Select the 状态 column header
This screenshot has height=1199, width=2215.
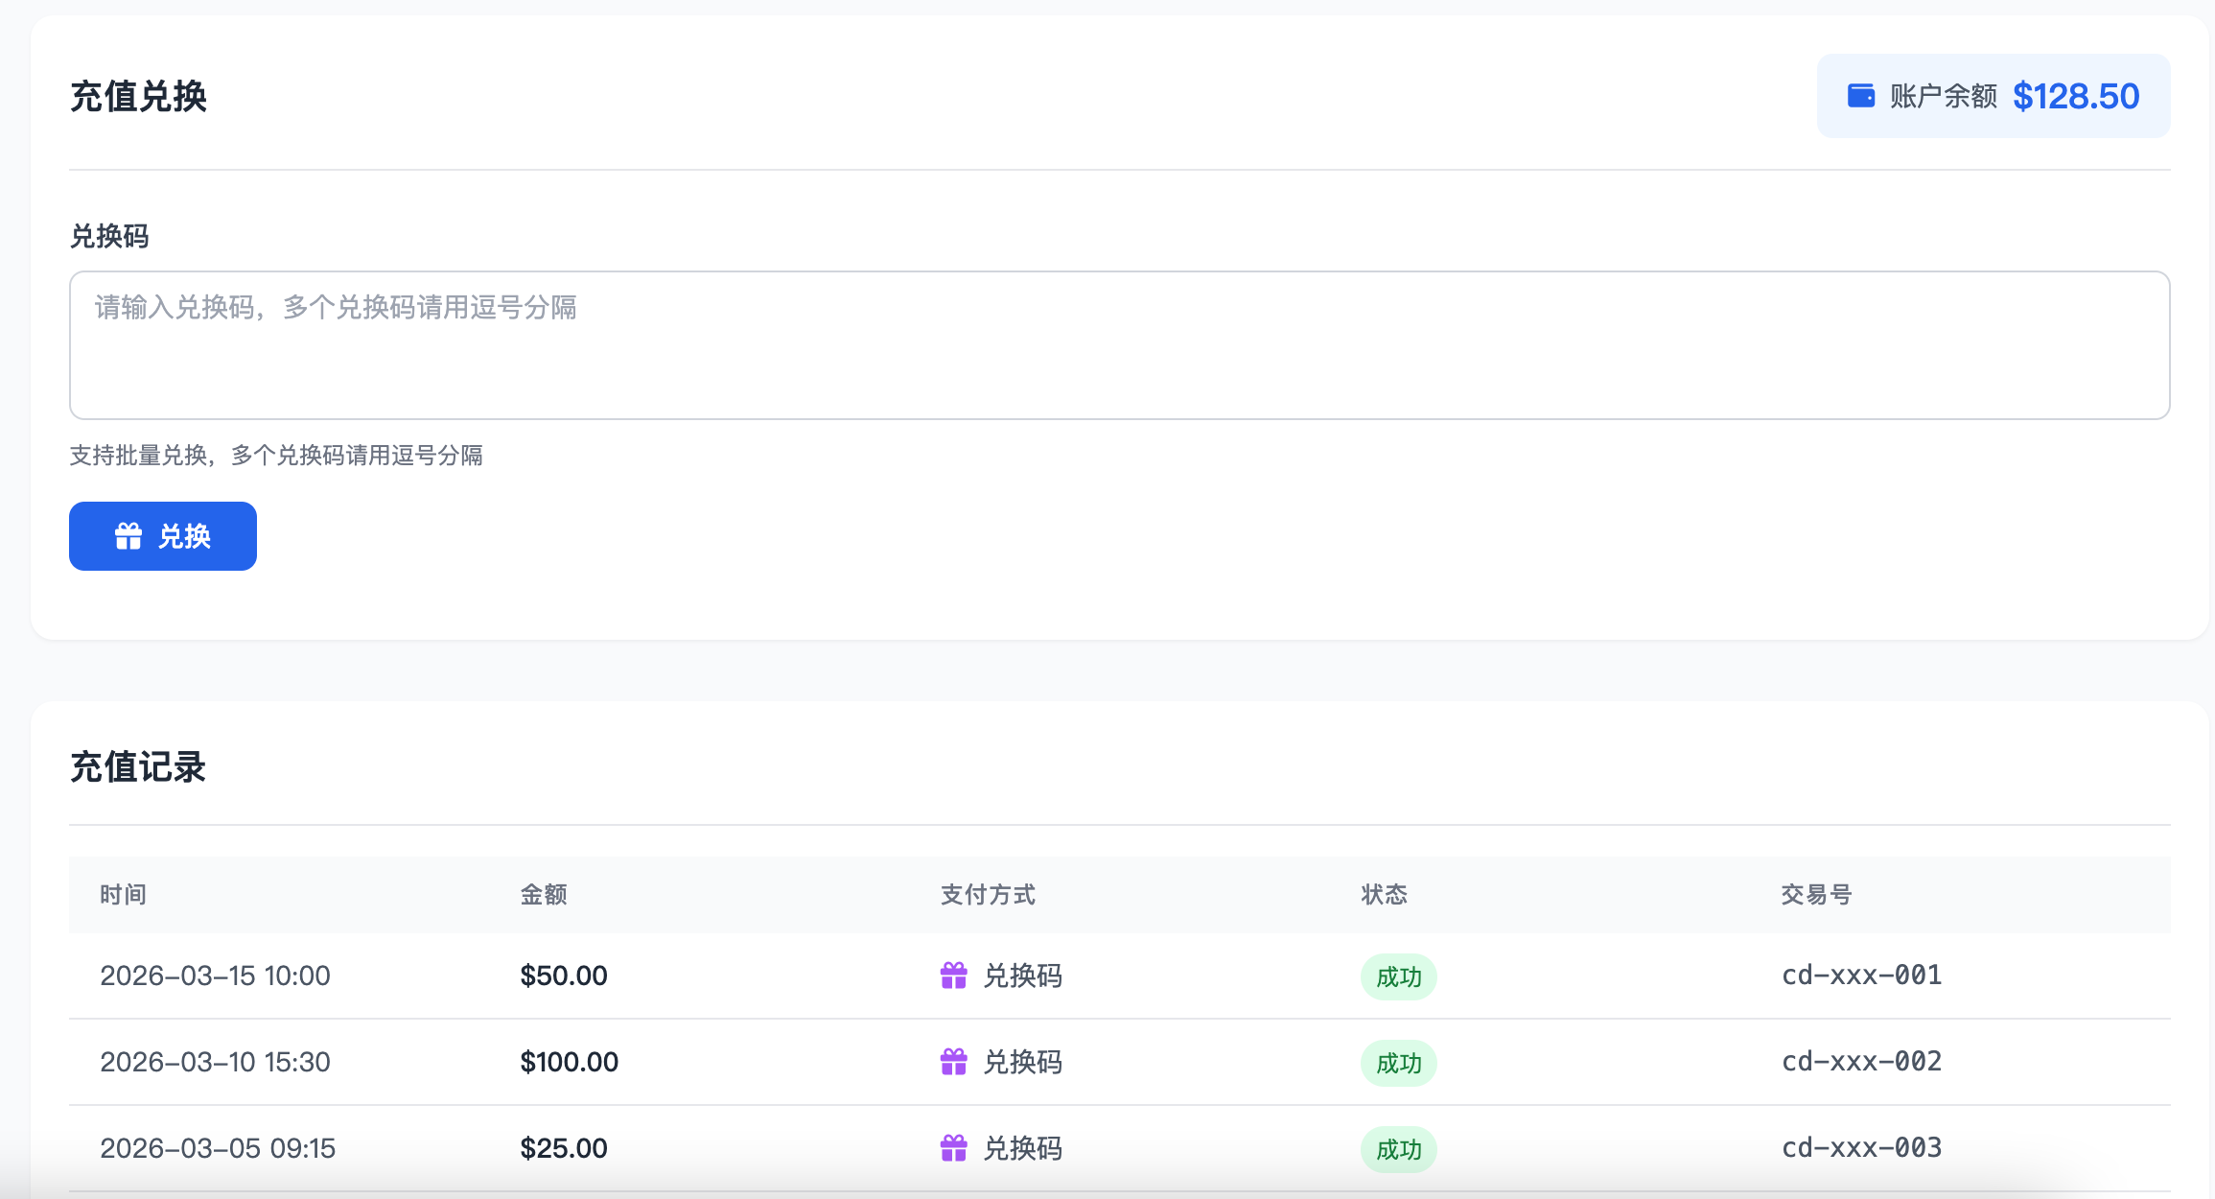click(1385, 895)
